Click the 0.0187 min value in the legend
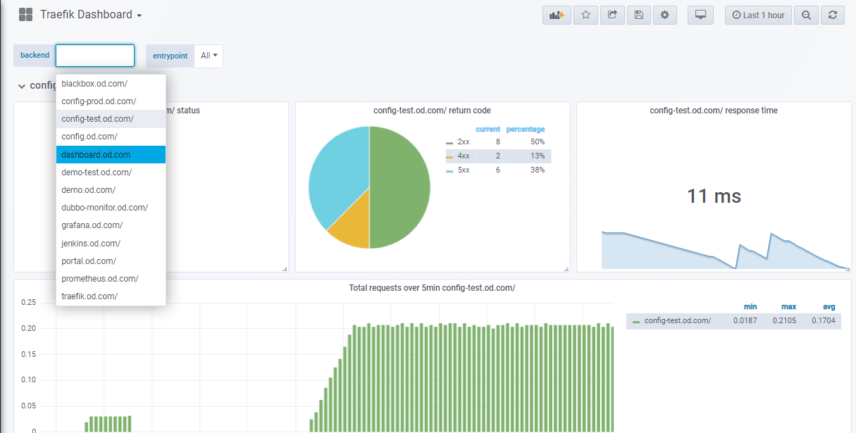The height and width of the screenshot is (433, 856). point(745,321)
